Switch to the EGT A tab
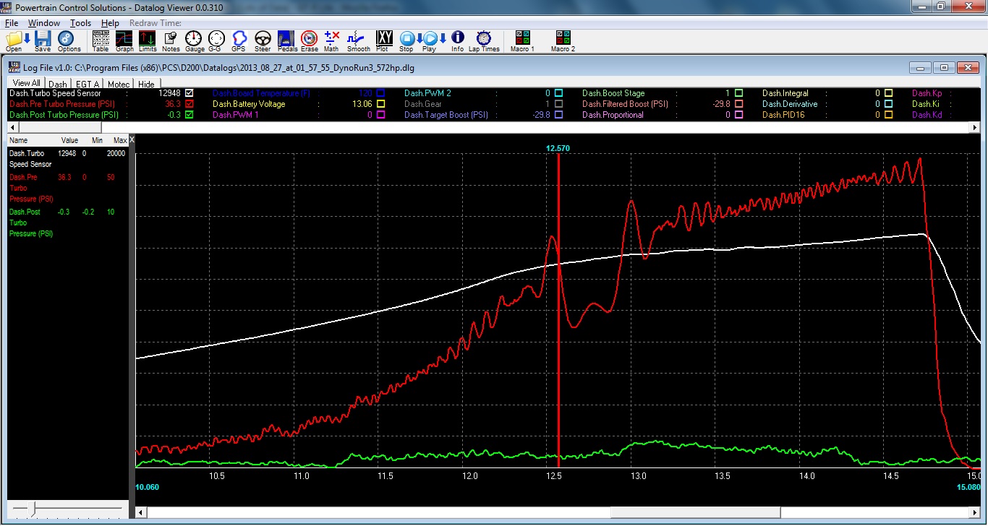 point(88,85)
